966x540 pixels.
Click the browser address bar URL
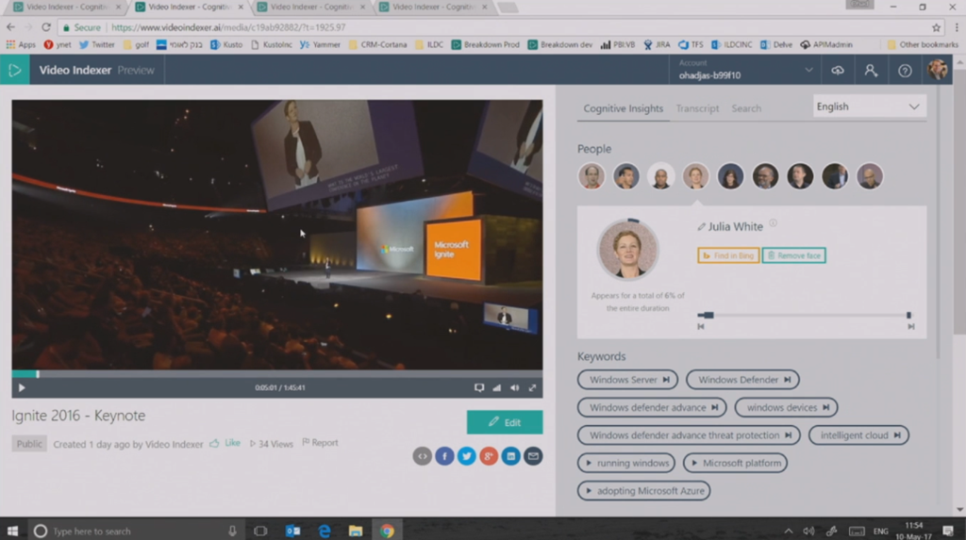coord(228,27)
